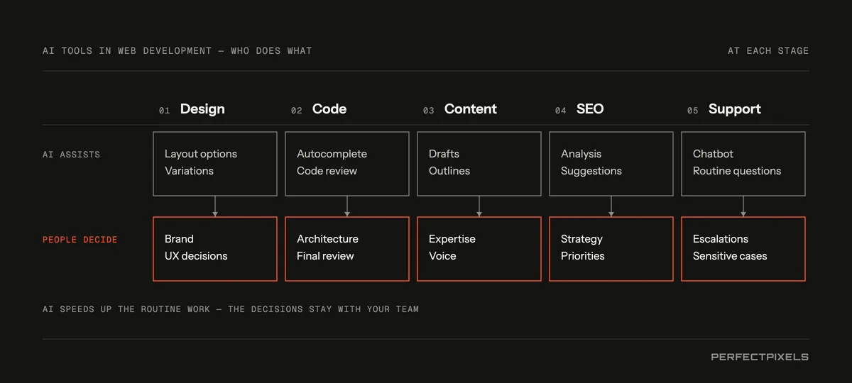Click the 'AT EACH STAGE' header text
The image size is (852, 383).
pos(768,51)
